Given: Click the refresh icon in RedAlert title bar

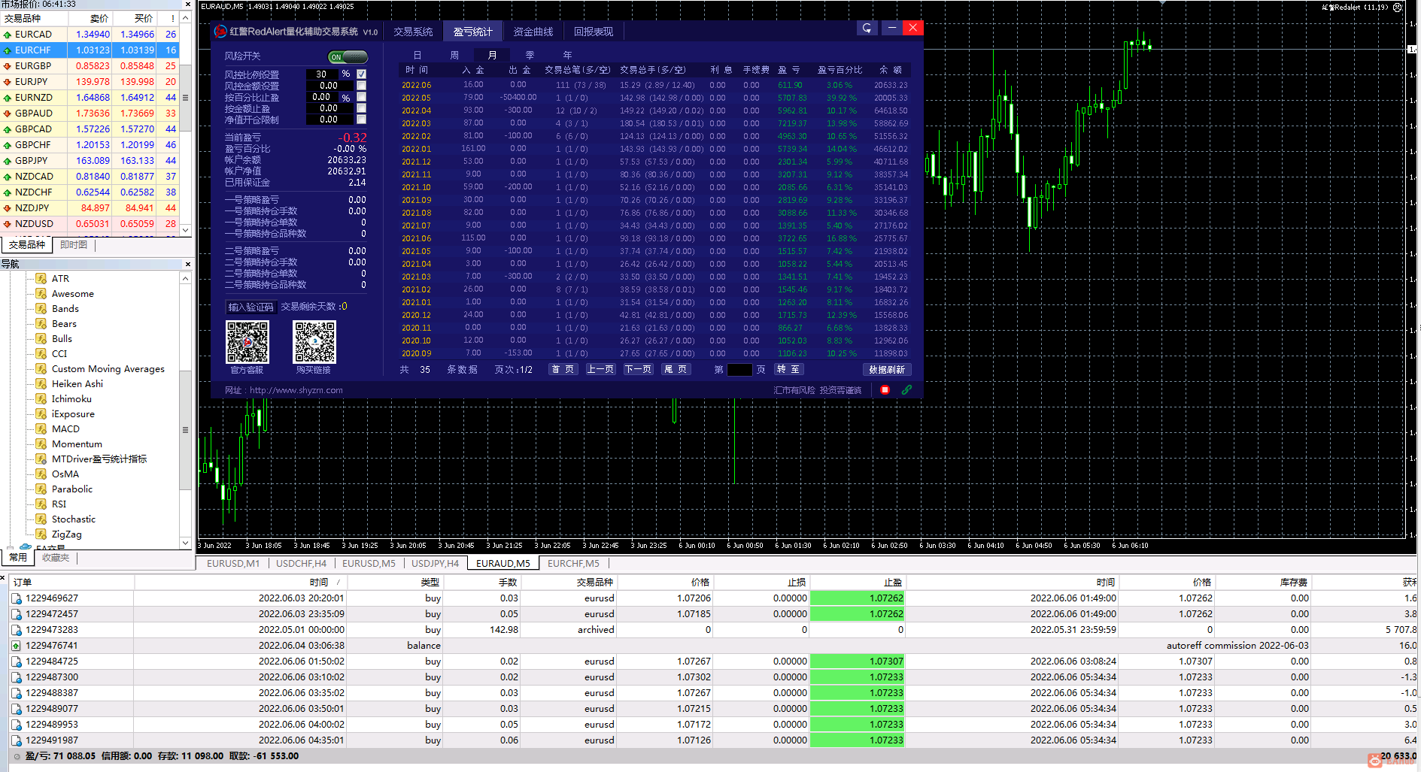Looking at the screenshot, I should coord(867,28).
